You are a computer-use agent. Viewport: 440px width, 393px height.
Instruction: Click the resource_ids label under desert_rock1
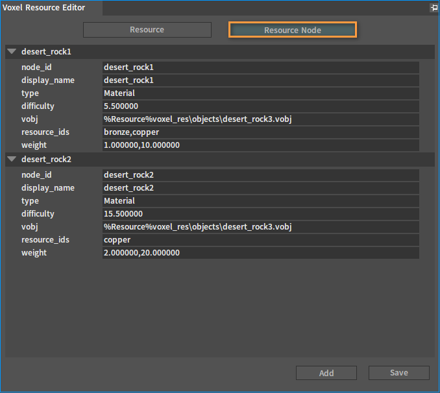coord(45,132)
